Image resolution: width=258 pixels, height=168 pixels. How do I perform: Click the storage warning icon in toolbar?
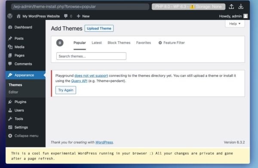tap(192, 7)
